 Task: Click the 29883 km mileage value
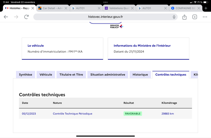[x=168, y=114]
